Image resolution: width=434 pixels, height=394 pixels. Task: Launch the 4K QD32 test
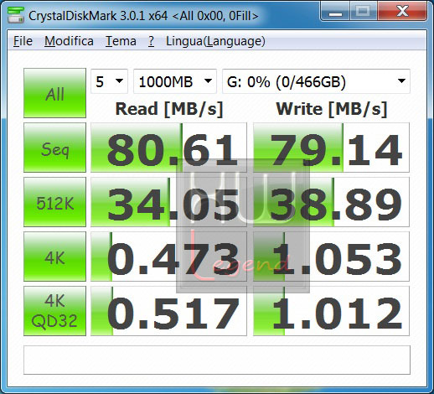[54, 311]
